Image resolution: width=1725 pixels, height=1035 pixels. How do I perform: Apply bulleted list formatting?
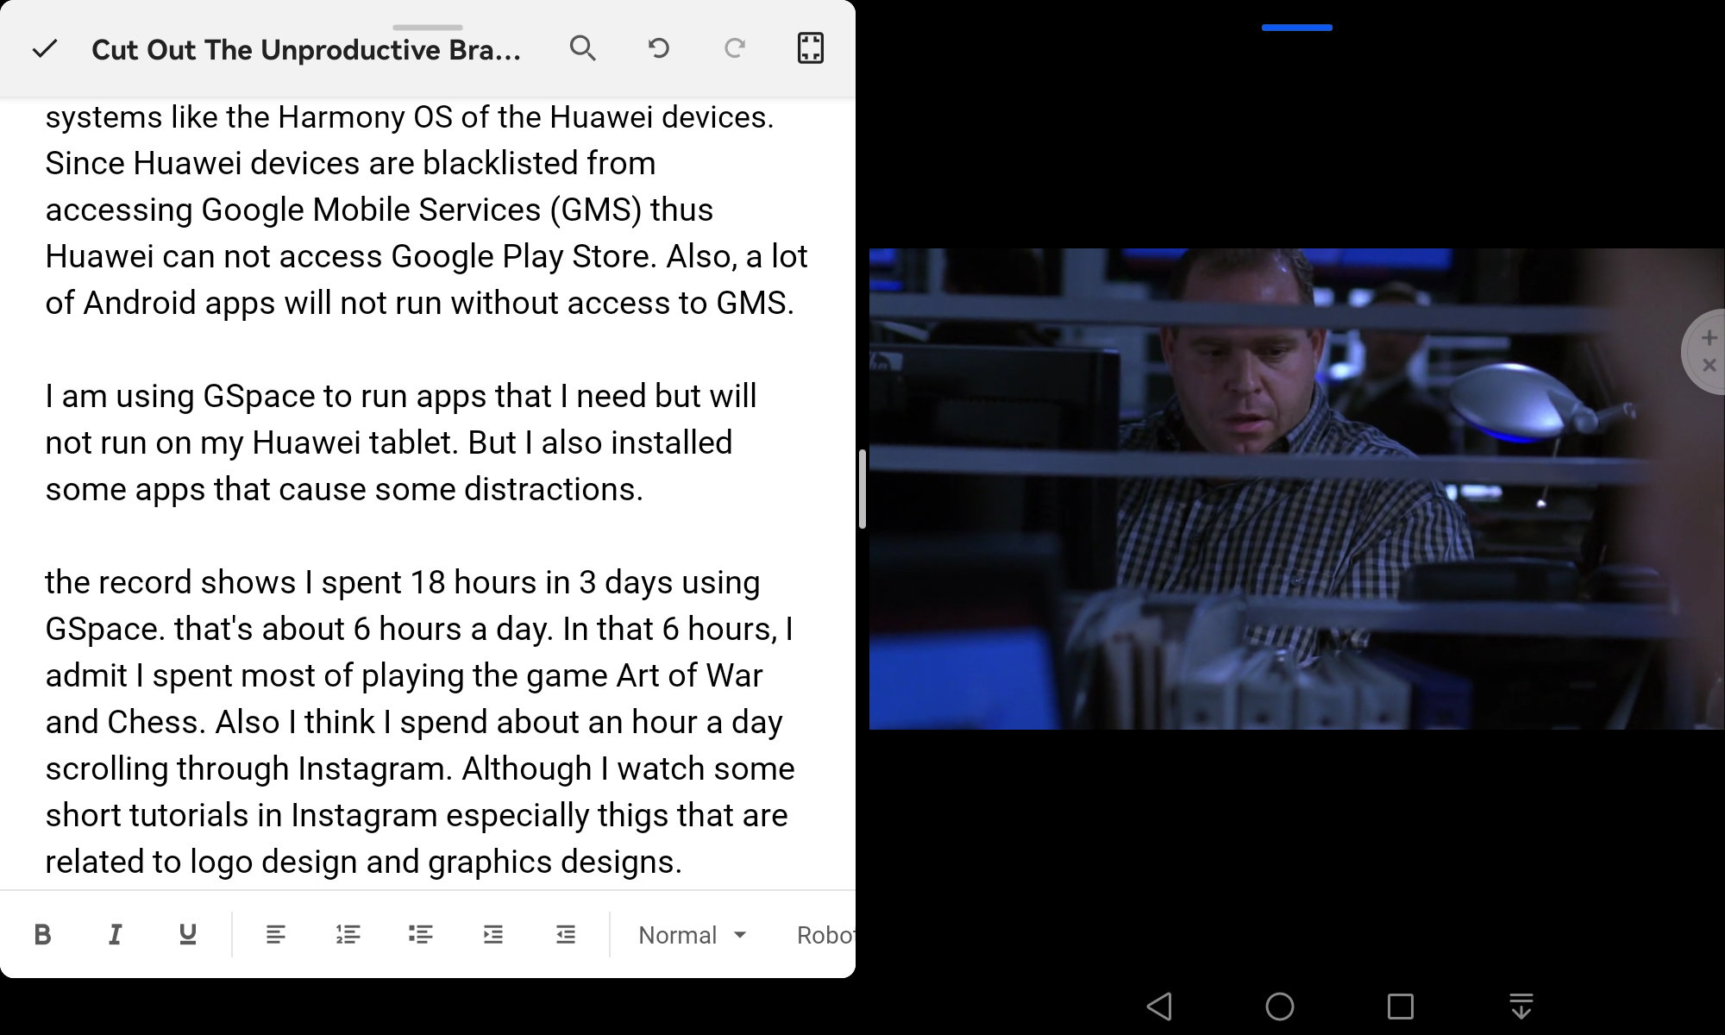point(420,934)
